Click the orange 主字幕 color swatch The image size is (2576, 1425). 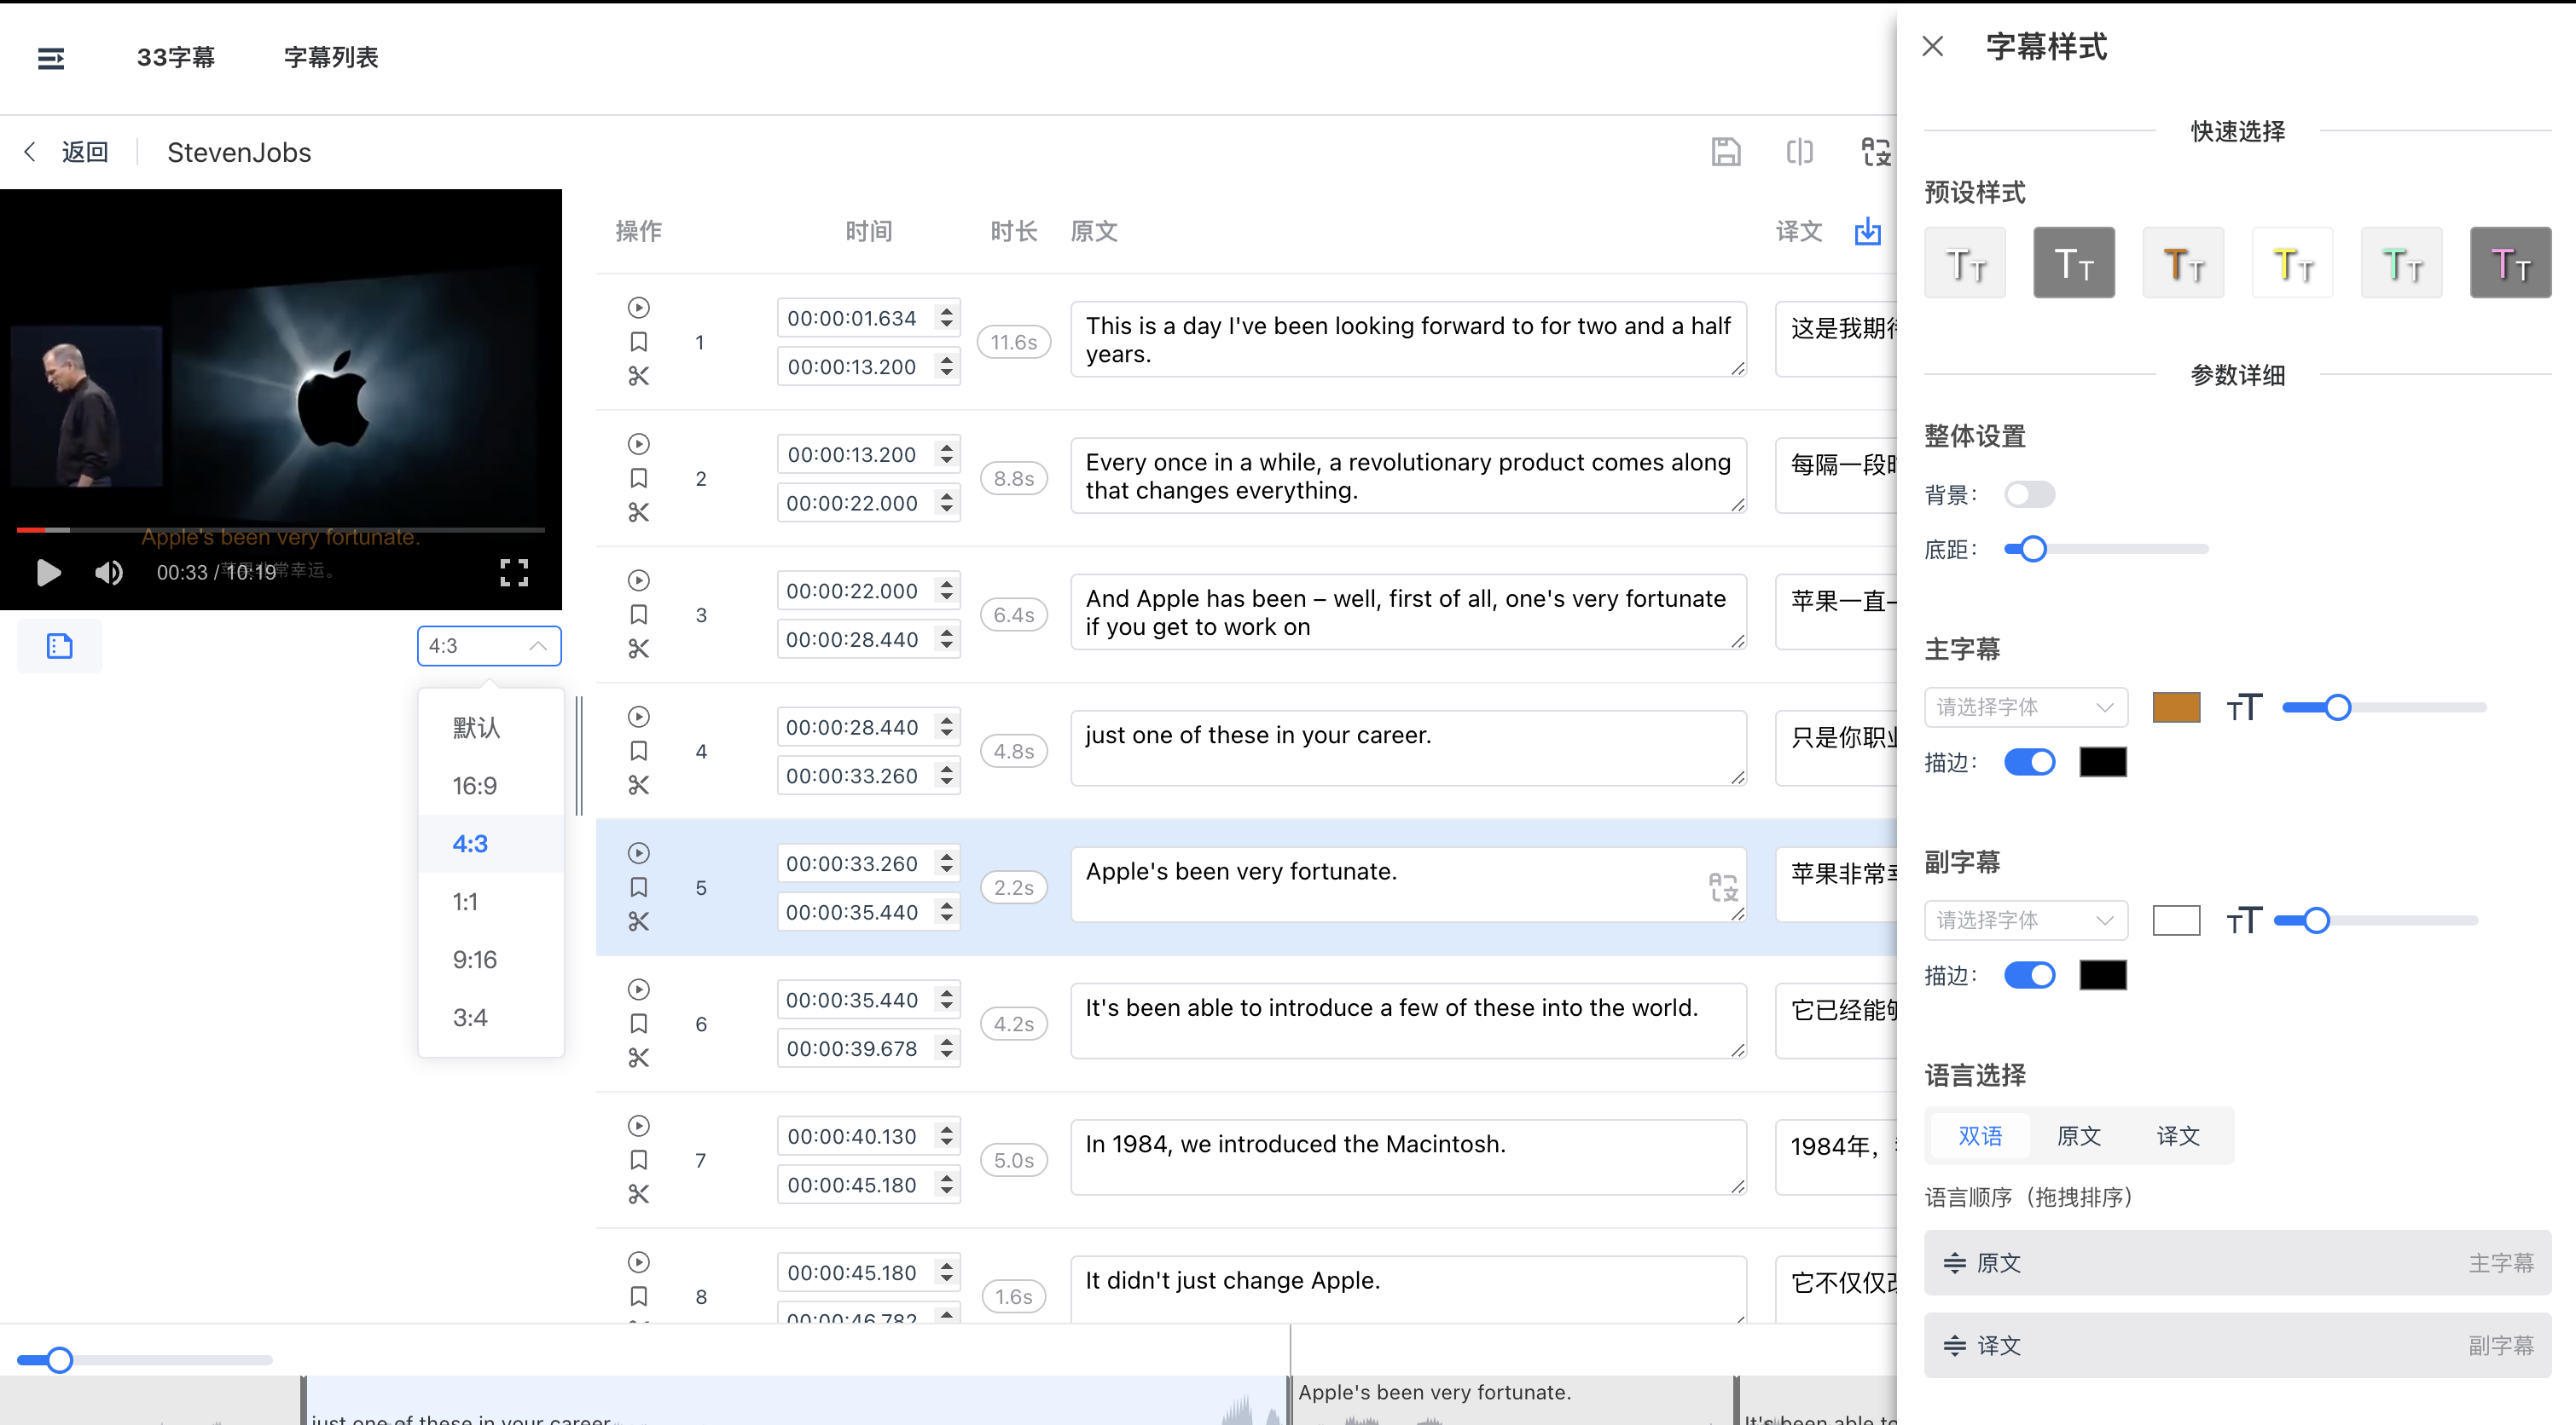pyautogui.click(x=2175, y=707)
